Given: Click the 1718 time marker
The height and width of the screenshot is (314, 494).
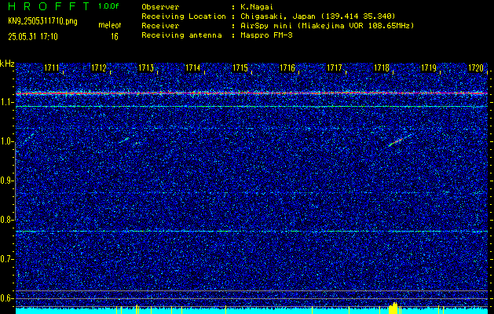Looking at the screenshot, I should (x=382, y=68).
